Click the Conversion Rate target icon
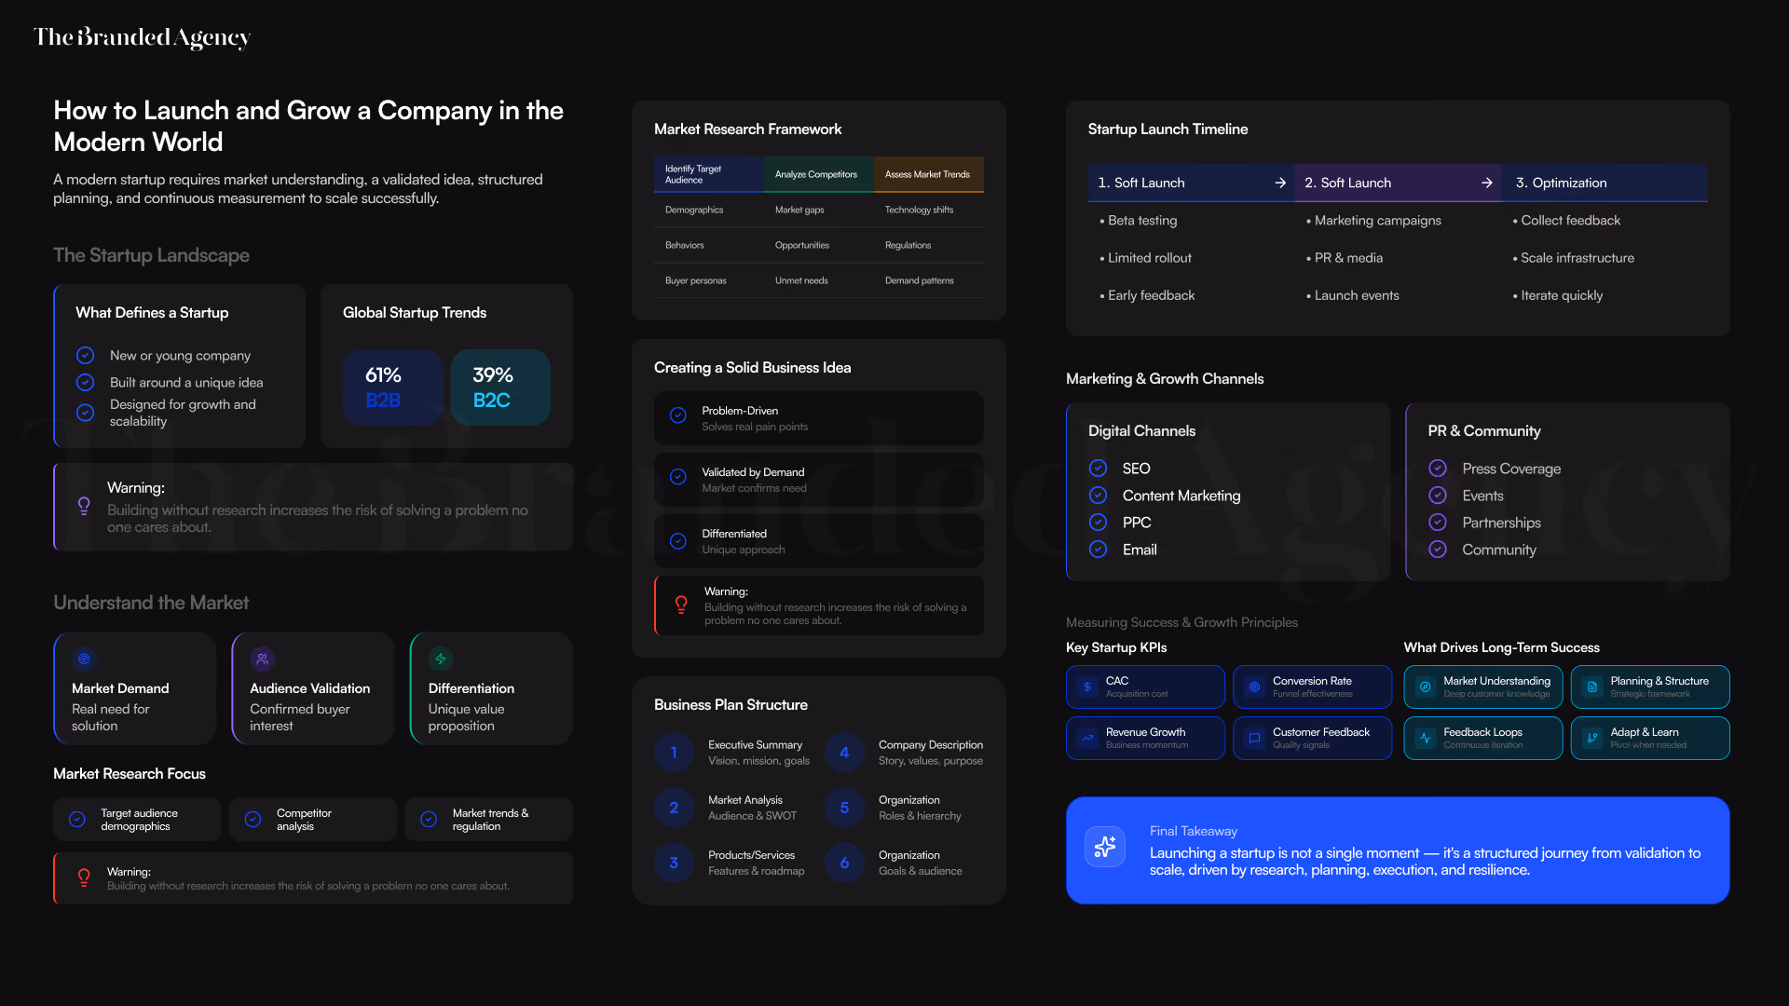The height and width of the screenshot is (1006, 1789). pos(1254,687)
